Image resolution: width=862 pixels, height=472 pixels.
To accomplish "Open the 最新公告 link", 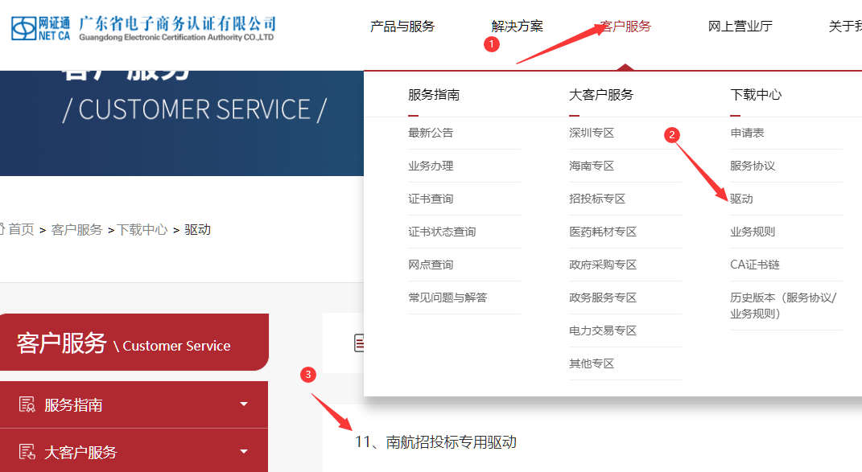I will (x=431, y=133).
